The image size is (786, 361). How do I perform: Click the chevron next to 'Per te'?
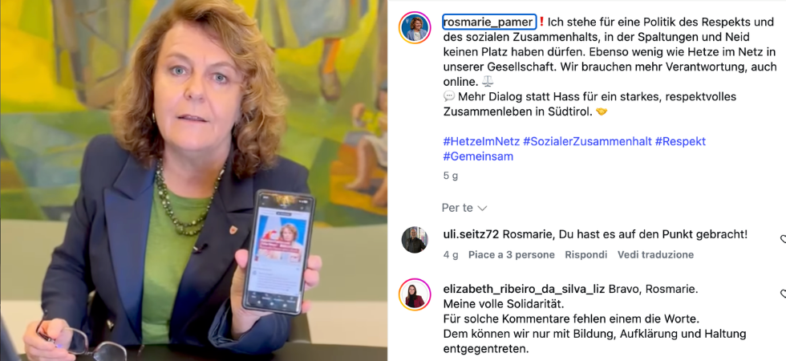coord(482,208)
